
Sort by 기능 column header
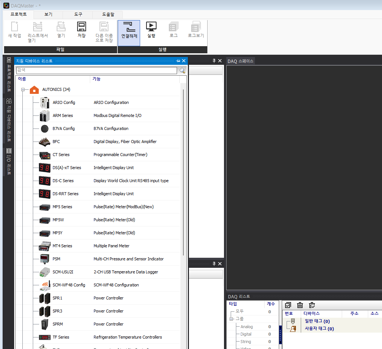135,79
